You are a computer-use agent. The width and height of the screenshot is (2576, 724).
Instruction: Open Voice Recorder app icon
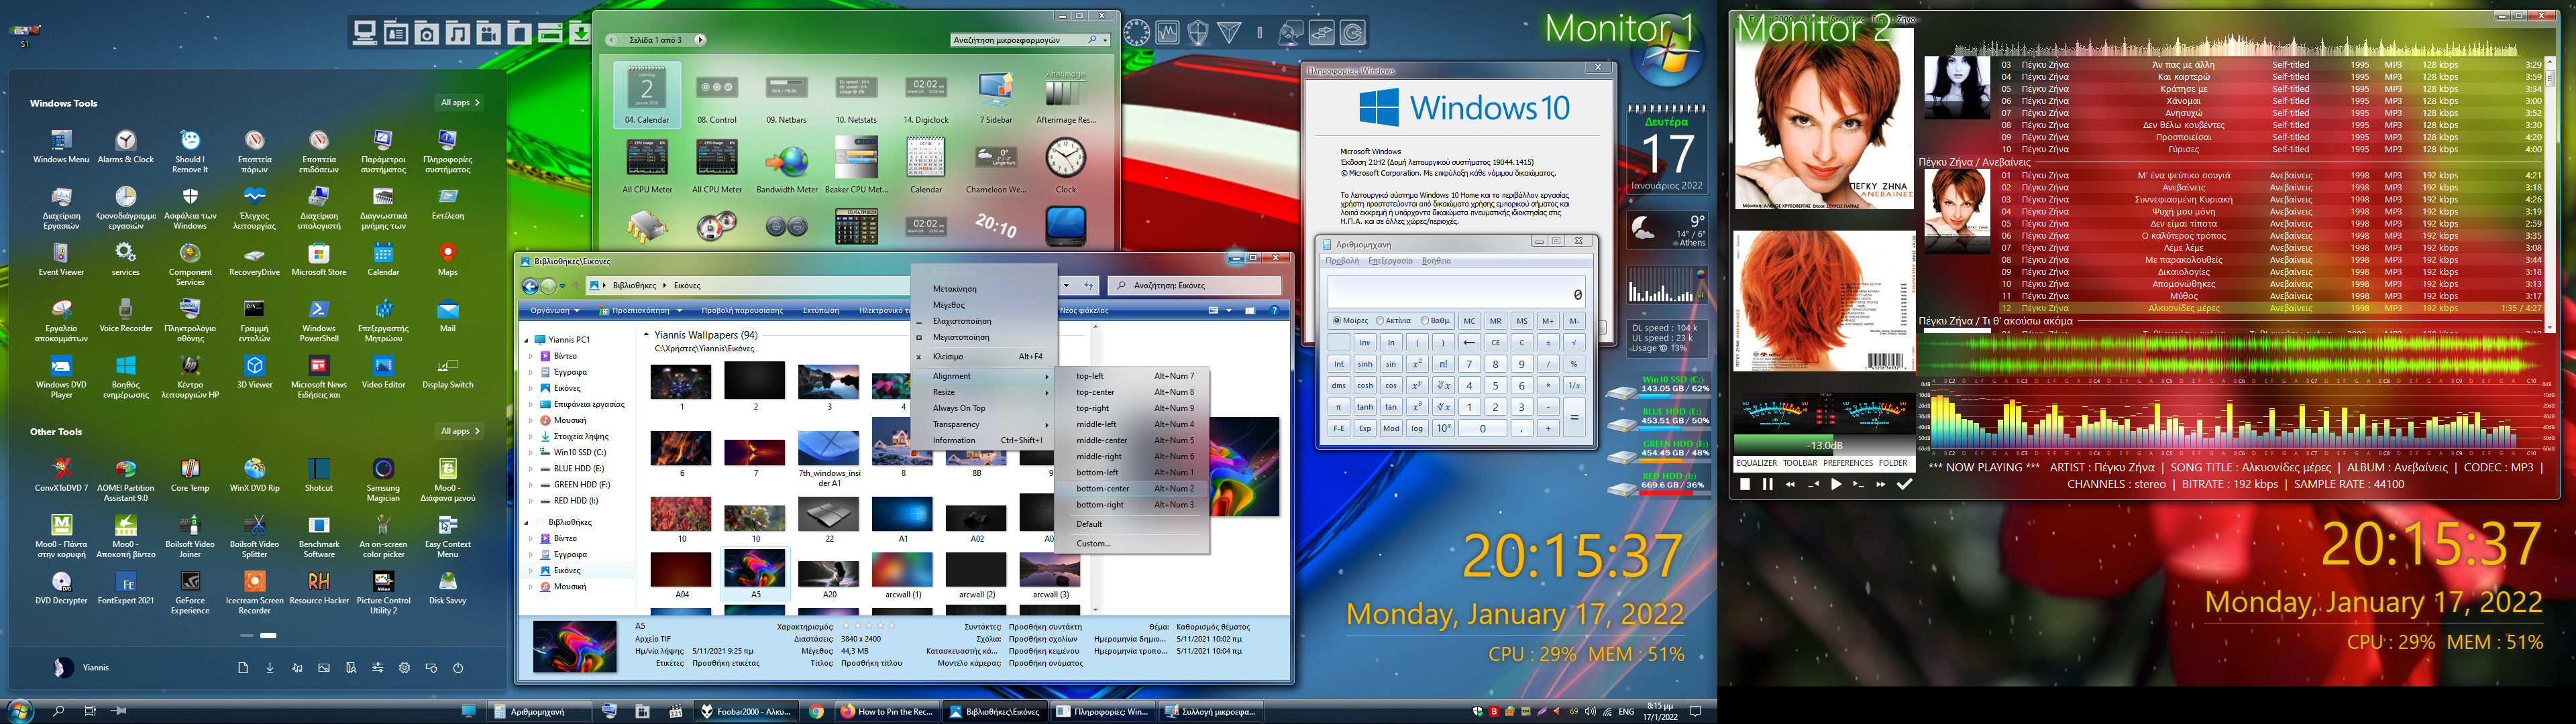(126, 315)
